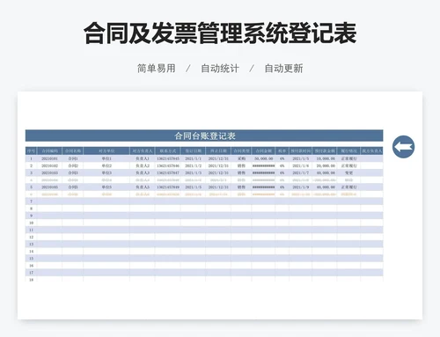440x337 pixels.
Task: Click row number 13 cell
Action: 31,244
